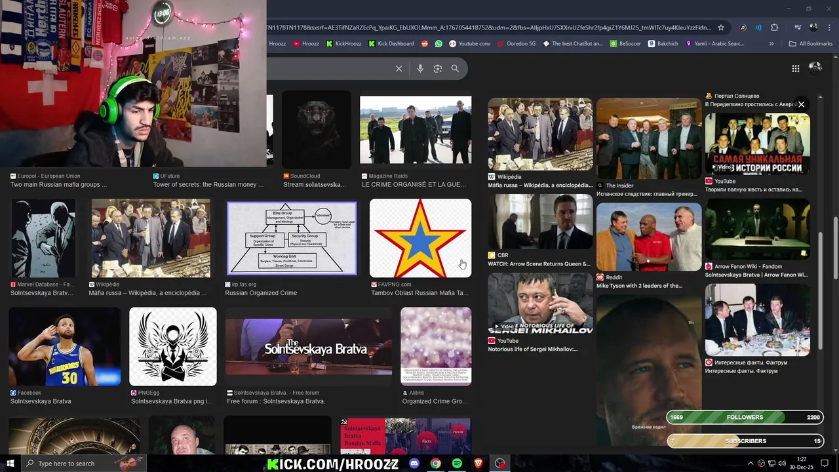Screen dimensions: 839x472
Task: Open the Reddit bookmark icon
Action: click(425, 44)
